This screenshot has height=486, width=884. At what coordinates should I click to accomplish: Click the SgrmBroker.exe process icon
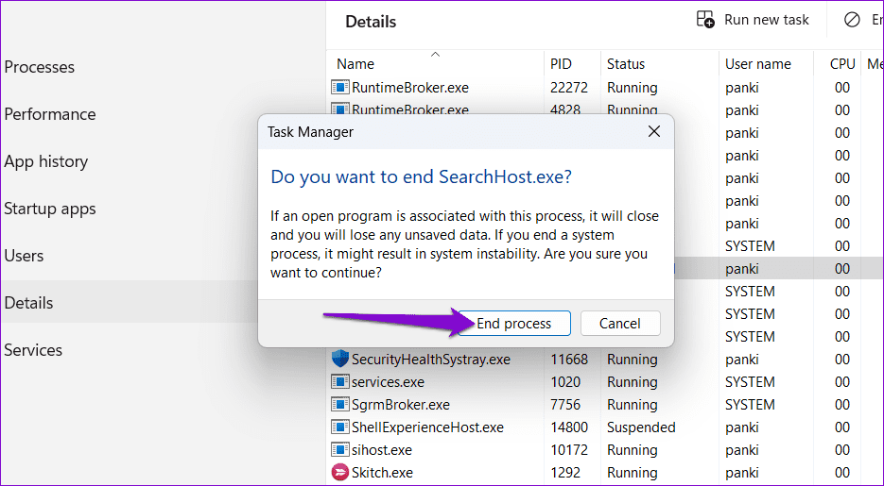pos(340,405)
